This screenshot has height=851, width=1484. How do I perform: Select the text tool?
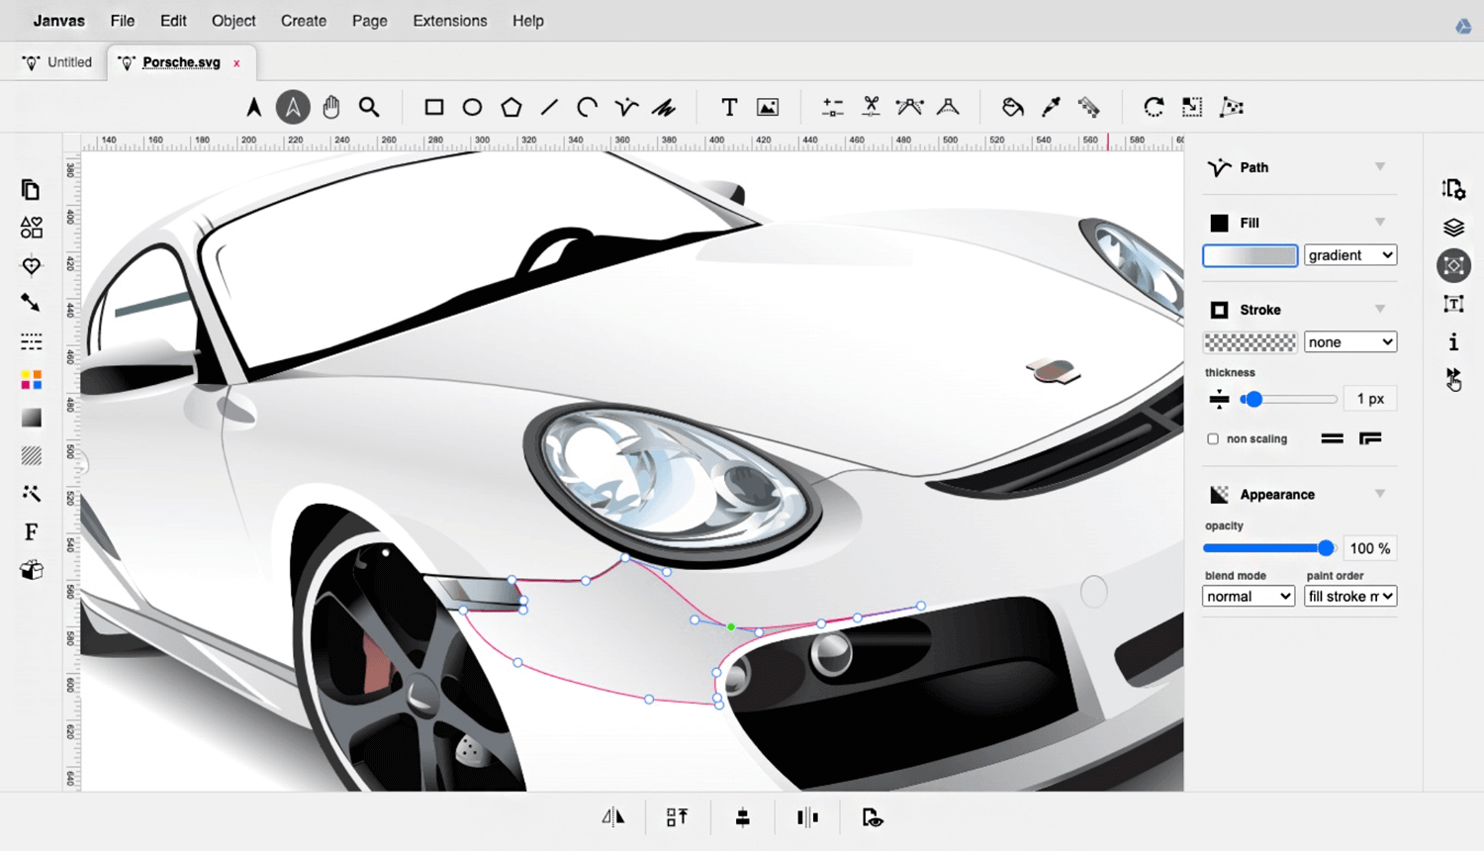click(x=729, y=107)
